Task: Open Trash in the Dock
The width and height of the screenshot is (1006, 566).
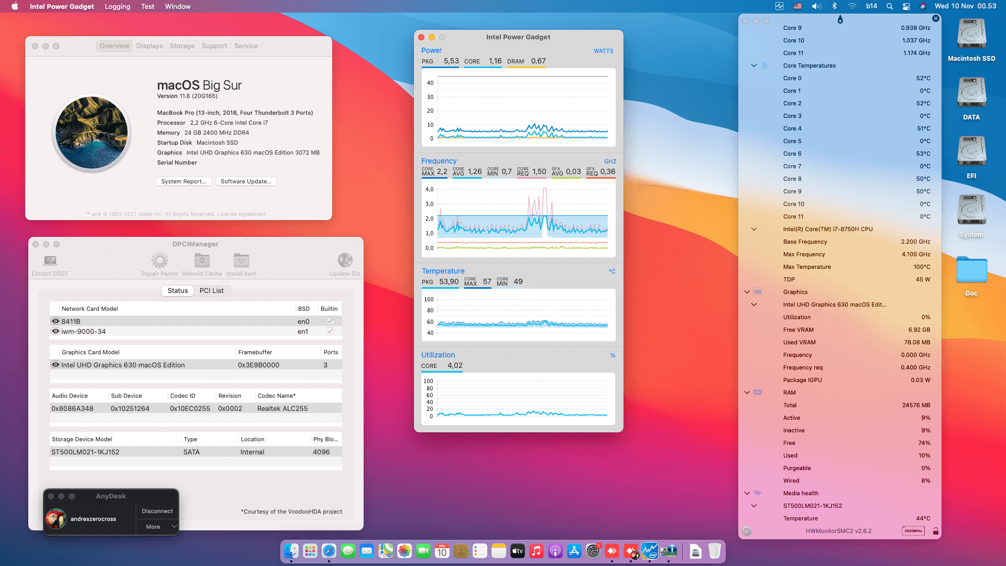Action: 715,551
